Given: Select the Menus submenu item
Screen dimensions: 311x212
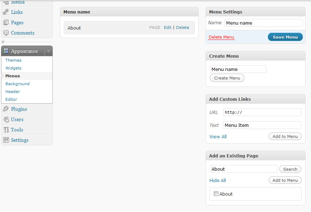Looking at the screenshot, I should click(13, 76).
